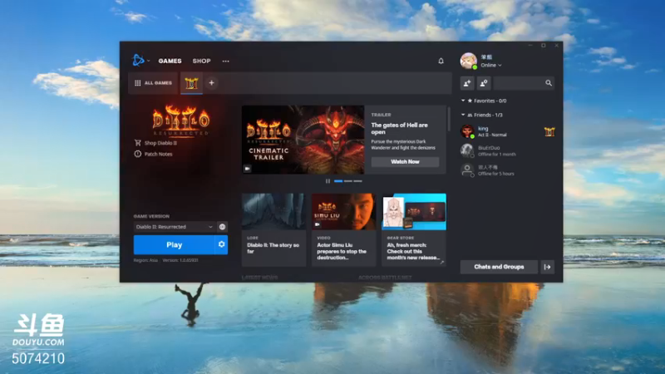Viewport: 665px width, 374px height.
Task: Open game settings gear next to Play
Action: click(x=221, y=244)
